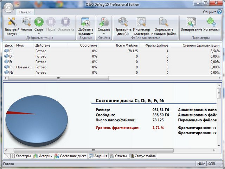Click the disk status vertical scrollbar thumb
This screenshot has height=169, width=225.
coord(219,93)
